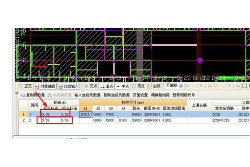Image resolution: width=250 pixels, height=167 pixels.
Task: Click 悬臂钢筋代号 button
Action: (x=183, y=95)
